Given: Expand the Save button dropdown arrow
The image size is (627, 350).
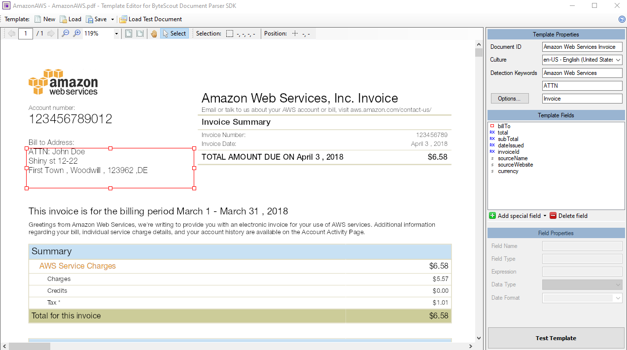Looking at the screenshot, I should pos(112,19).
